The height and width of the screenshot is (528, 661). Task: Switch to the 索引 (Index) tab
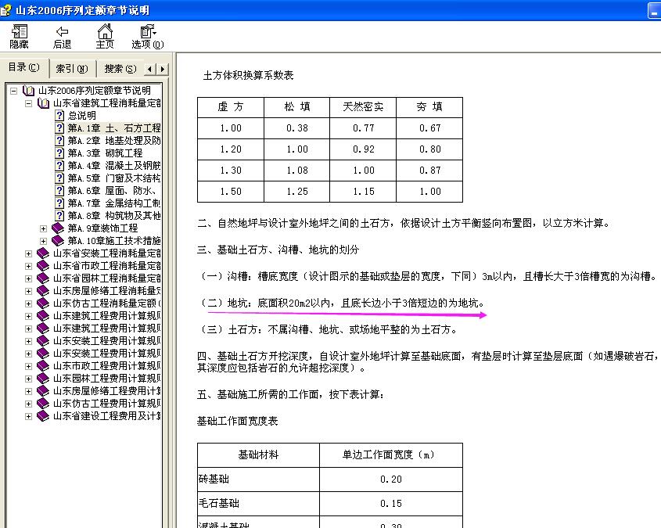point(72,69)
